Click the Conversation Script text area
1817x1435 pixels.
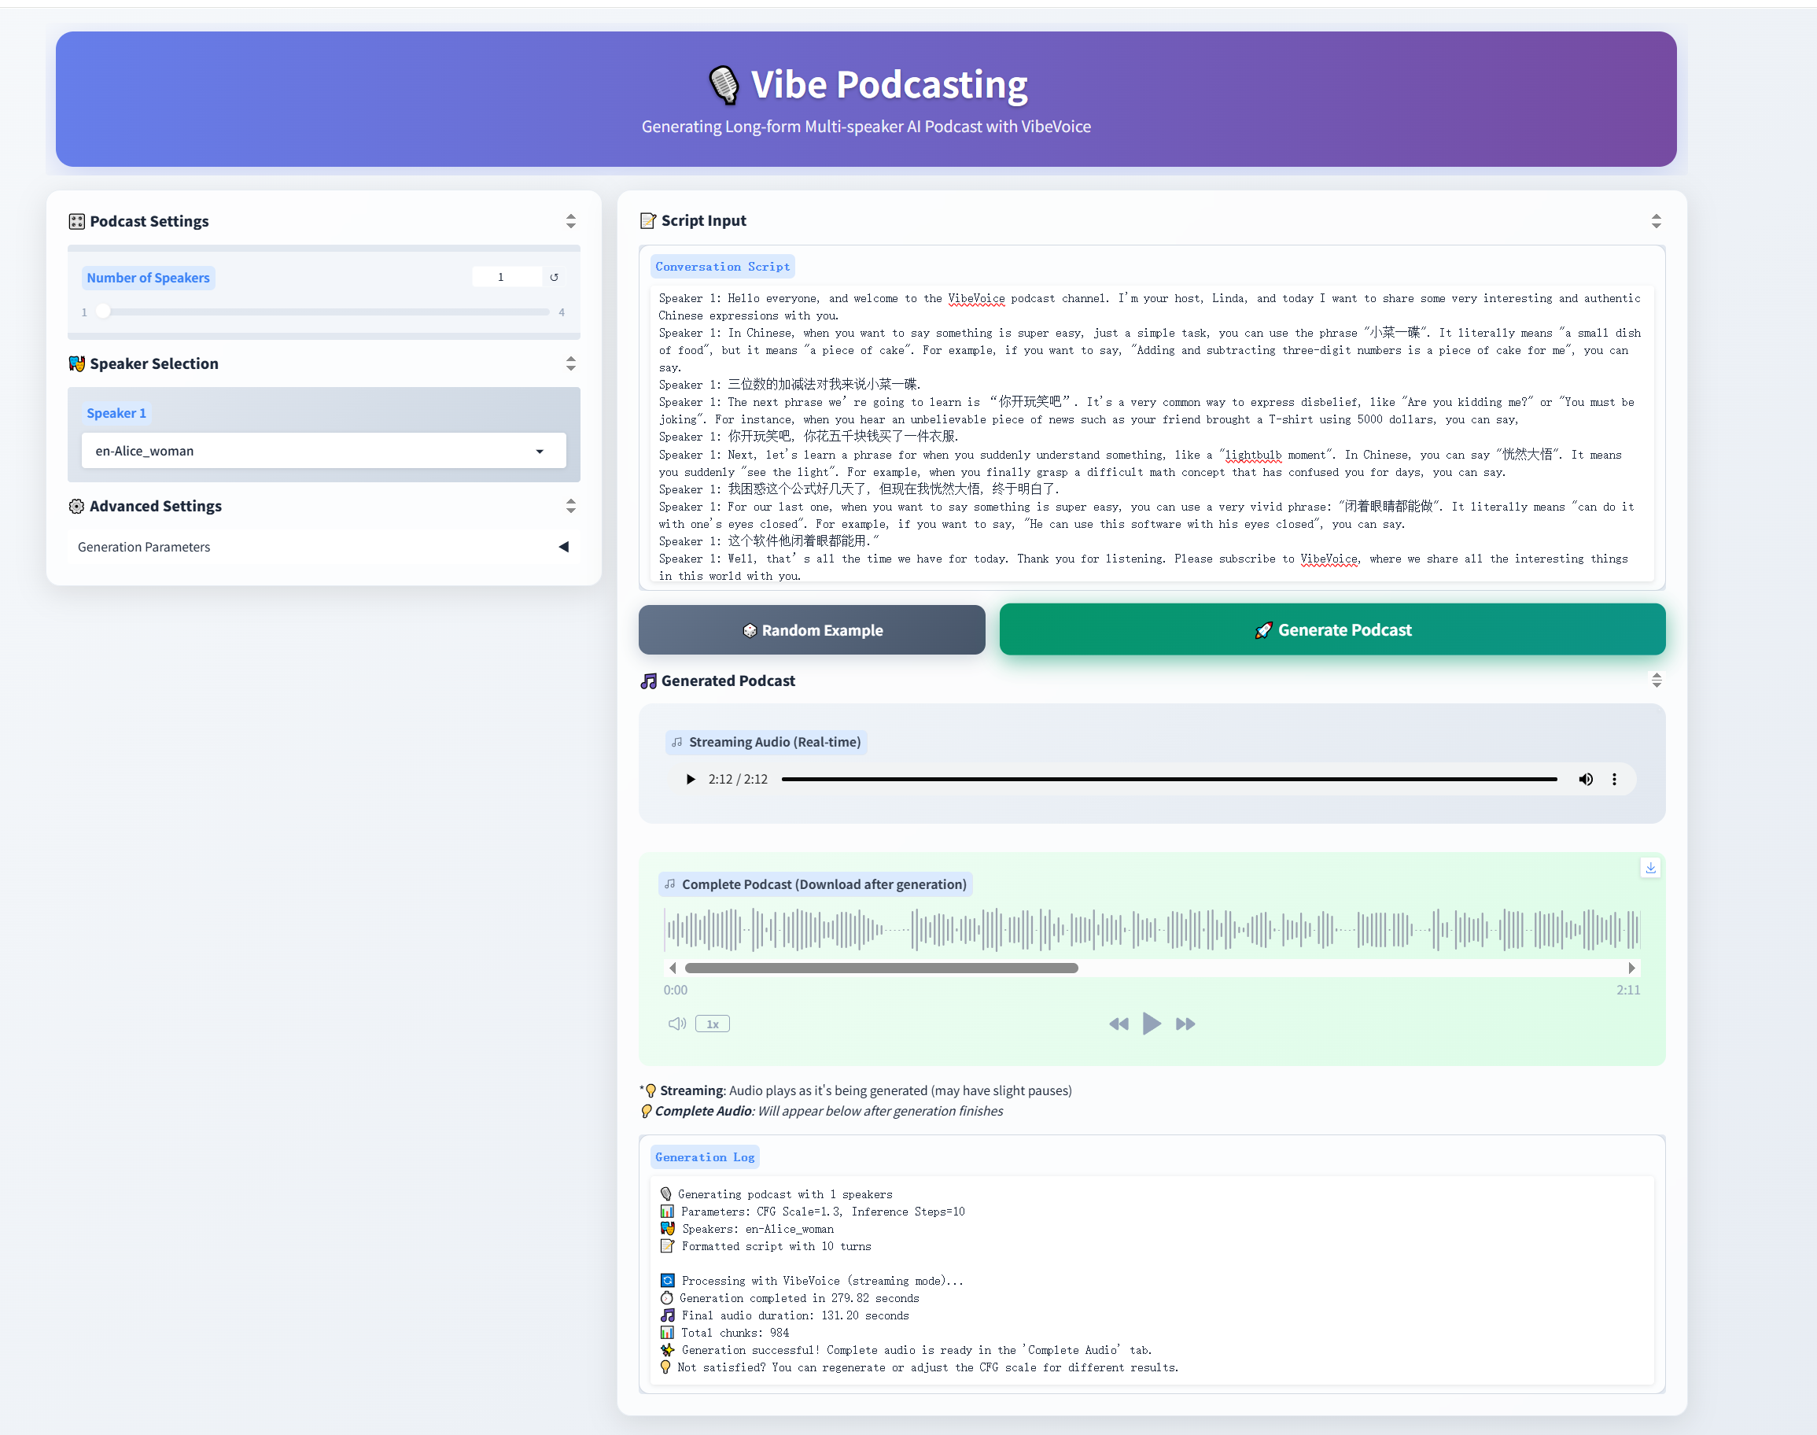click(1151, 437)
